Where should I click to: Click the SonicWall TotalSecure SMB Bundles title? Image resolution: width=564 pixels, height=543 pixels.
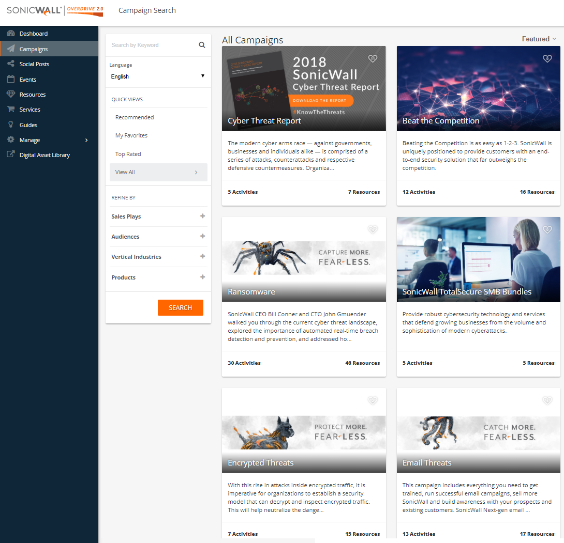[x=467, y=291]
